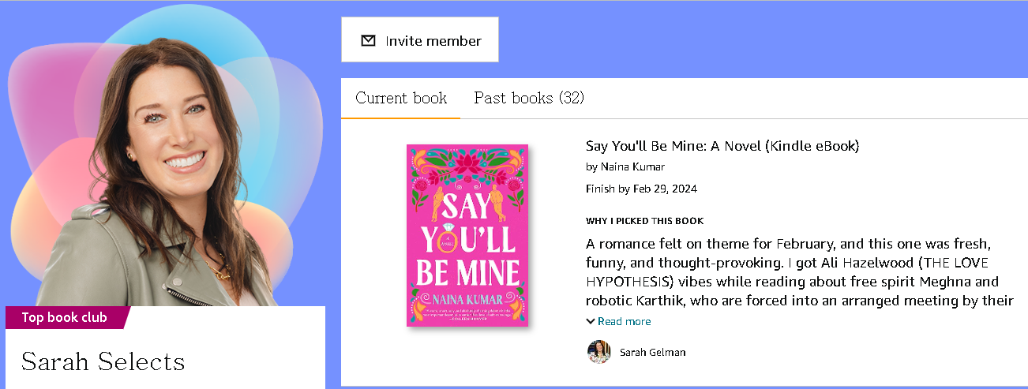Image resolution: width=1028 pixels, height=389 pixels.
Task: Click Sarah Gelman's small avatar icon
Action: click(599, 352)
